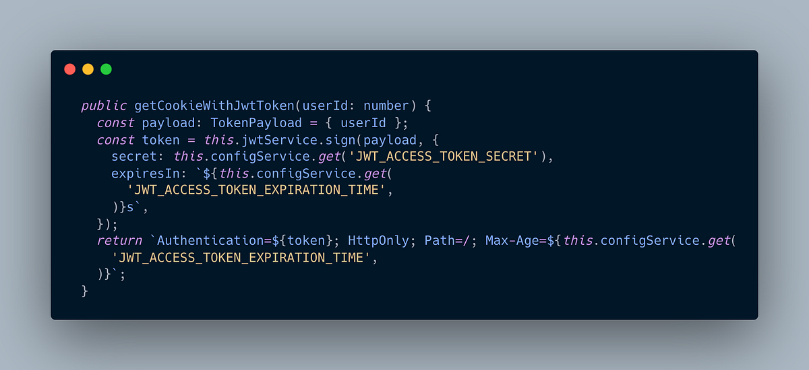
Task: Click the HttpOnly cookie attribute text
Action: (x=378, y=241)
